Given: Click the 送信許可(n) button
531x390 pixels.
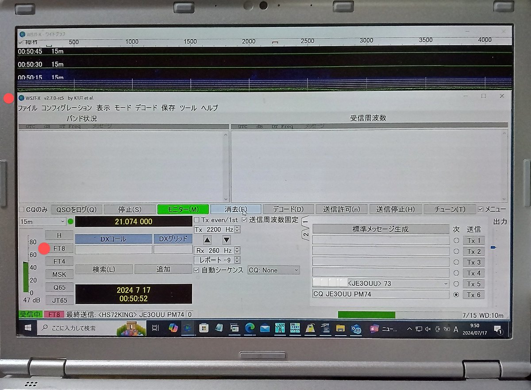Looking at the screenshot, I should (342, 209).
